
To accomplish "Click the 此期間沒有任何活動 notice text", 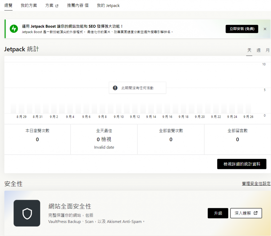I will 137,88.
